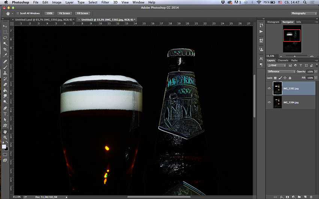The image size is (319, 199).
Task: Open the Paragraph panel icon
Action: pos(261,65)
